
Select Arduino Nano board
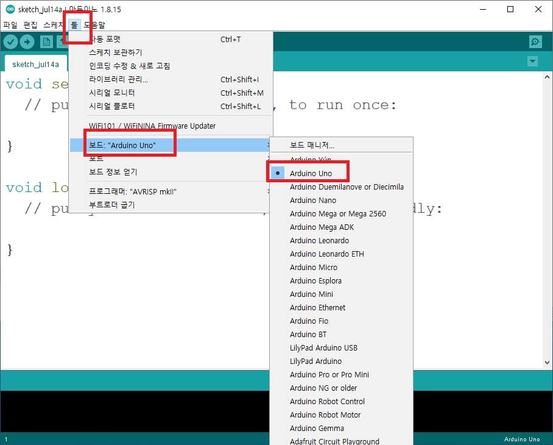point(342,200)
